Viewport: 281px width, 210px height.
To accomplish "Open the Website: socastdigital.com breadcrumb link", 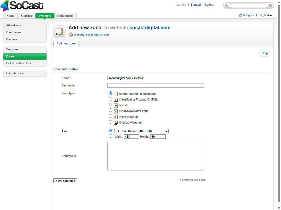I will [x=91, y=35].
